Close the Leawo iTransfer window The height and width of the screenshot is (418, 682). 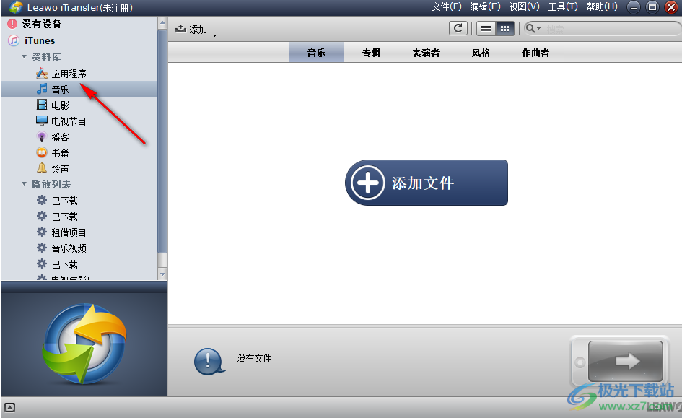pos(671,7)
